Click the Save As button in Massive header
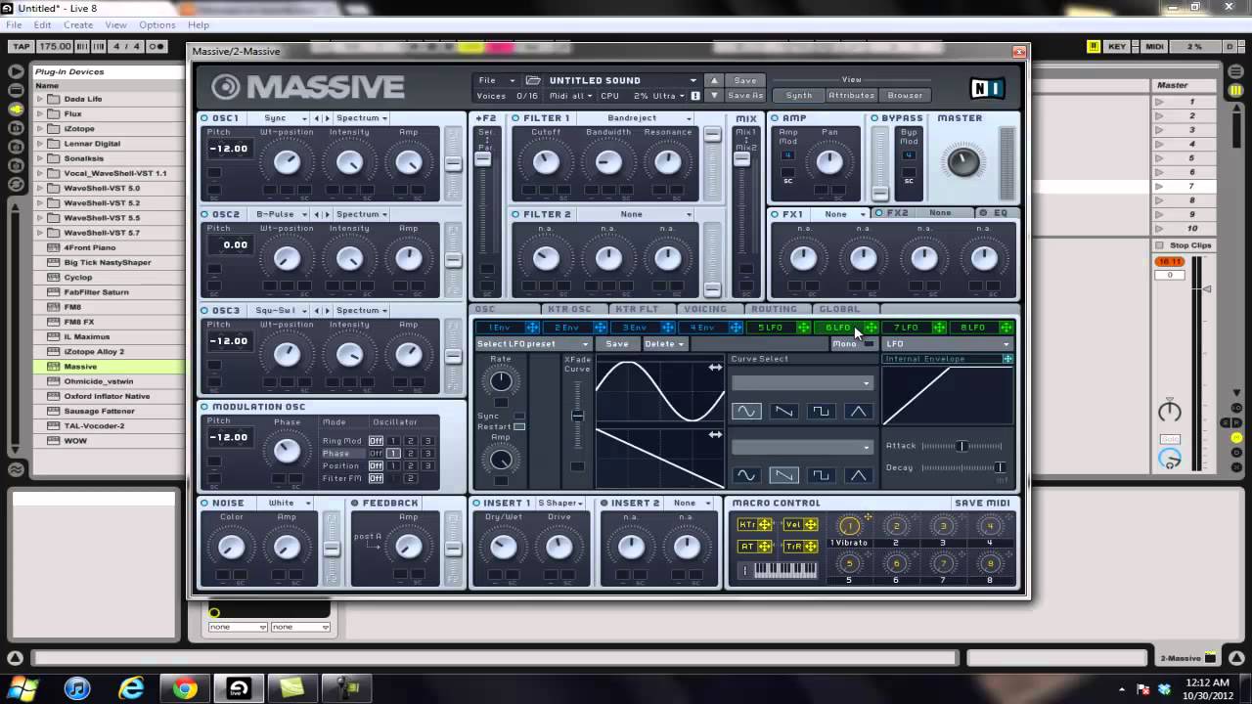1252x704 pixels. point(745,96)
